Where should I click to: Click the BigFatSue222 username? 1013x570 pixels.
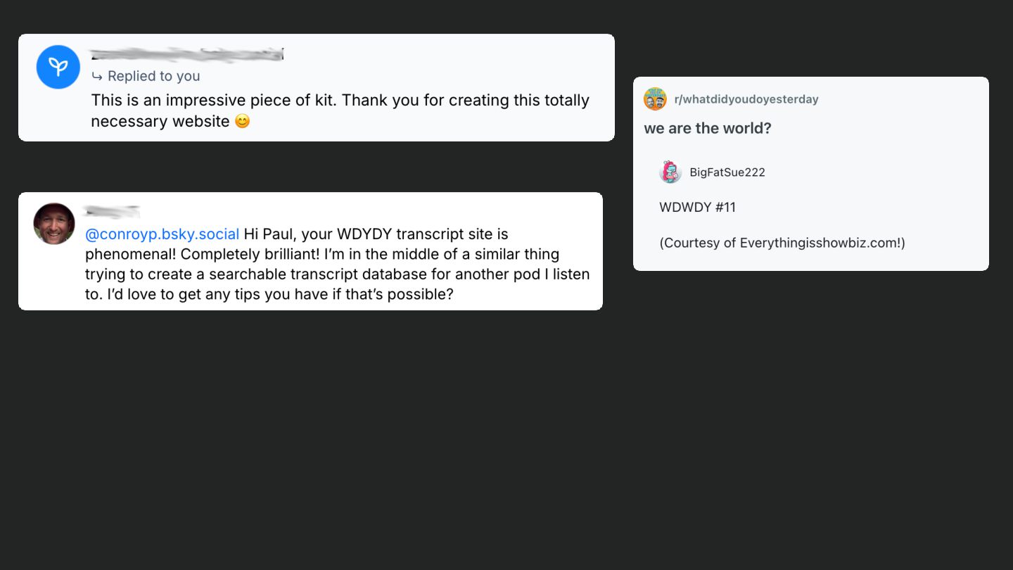727,172
